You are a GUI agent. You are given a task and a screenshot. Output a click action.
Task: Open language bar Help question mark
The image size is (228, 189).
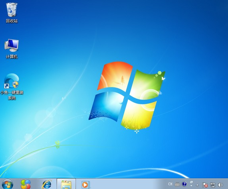(x=184, y=184)
